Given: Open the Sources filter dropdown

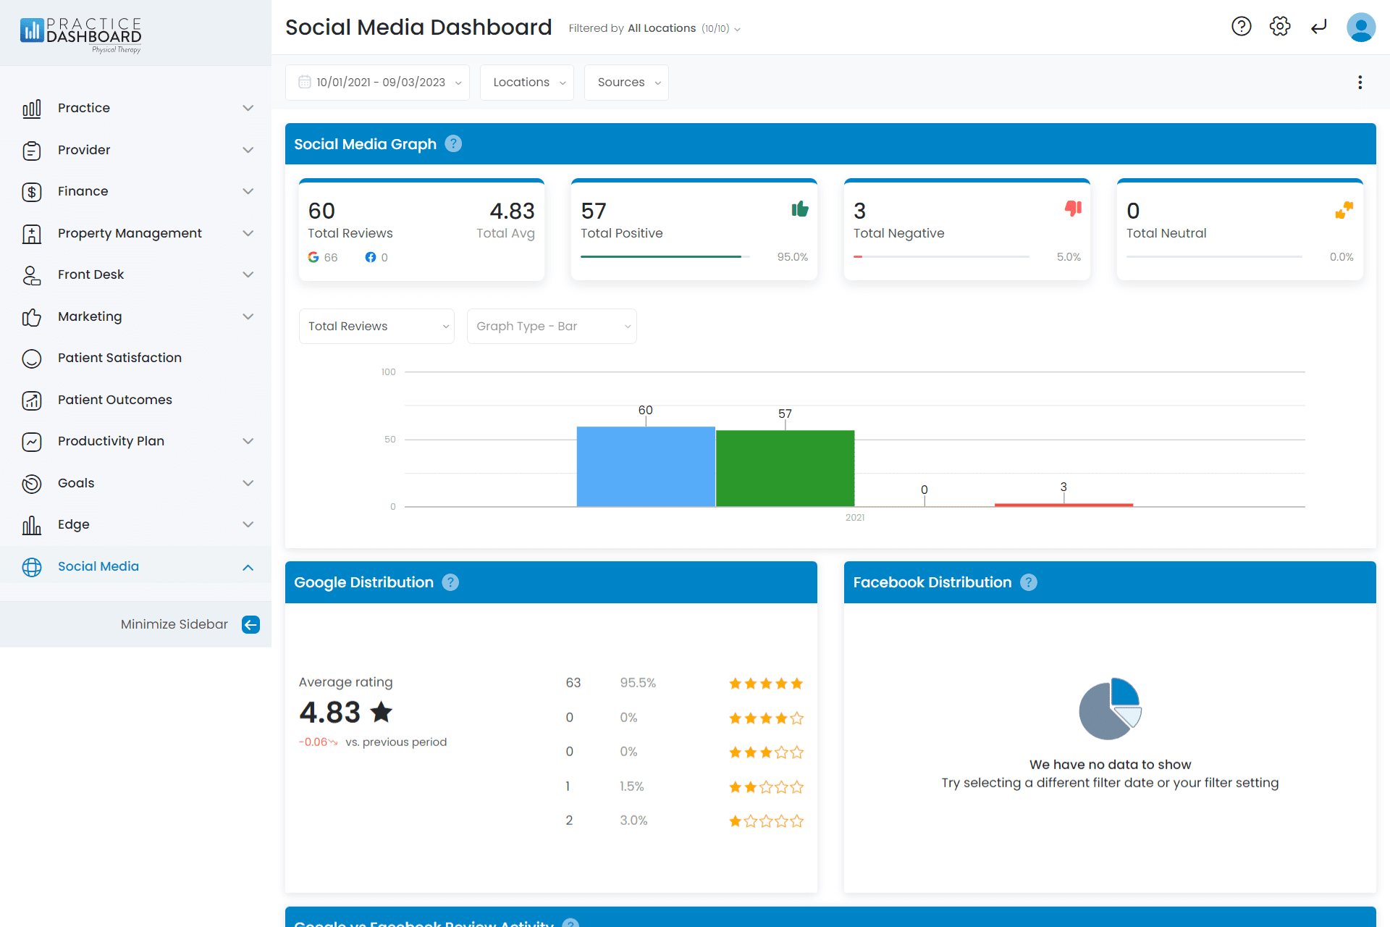Looking at the screenshot, I should tap(626, 83).
